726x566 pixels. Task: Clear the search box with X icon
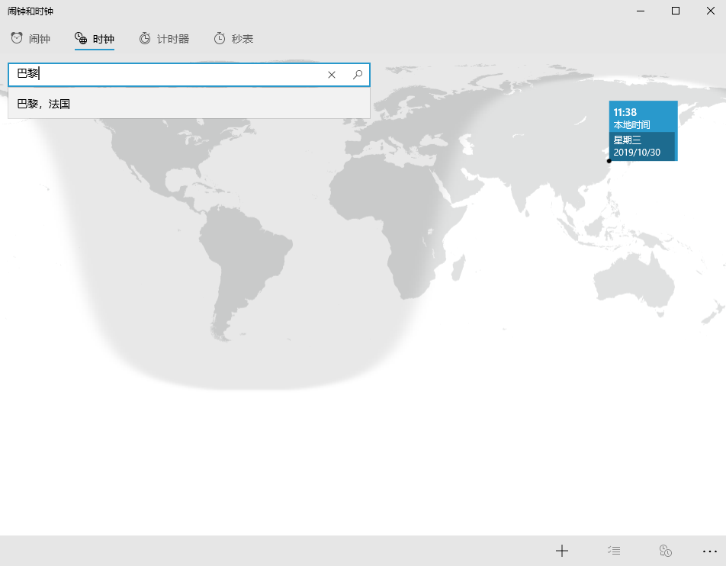pyautogui.click(x=332, y=75)
